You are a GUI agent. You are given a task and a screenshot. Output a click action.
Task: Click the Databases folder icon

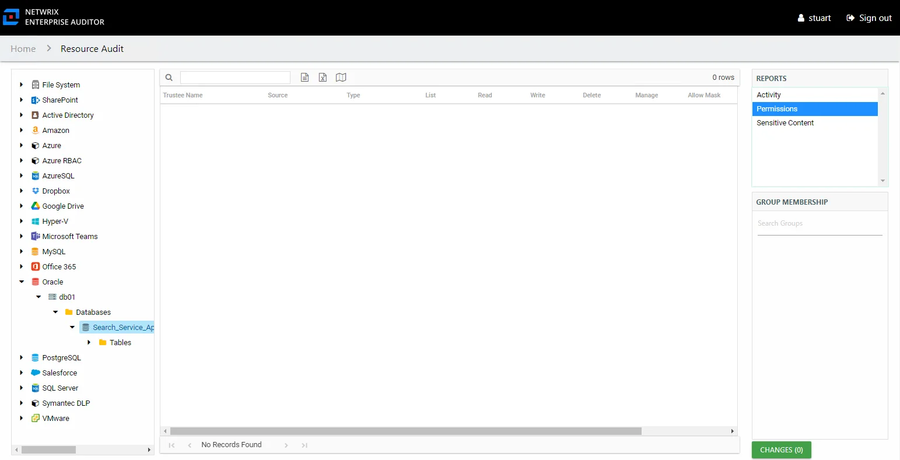69,312
